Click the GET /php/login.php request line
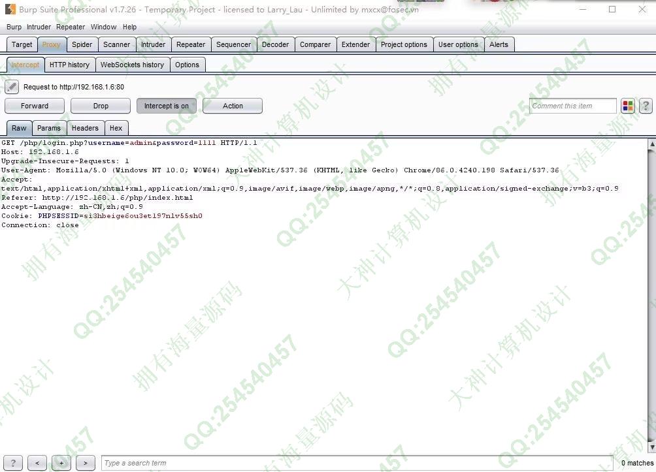 pyautogui.click(x=129, y=143)
